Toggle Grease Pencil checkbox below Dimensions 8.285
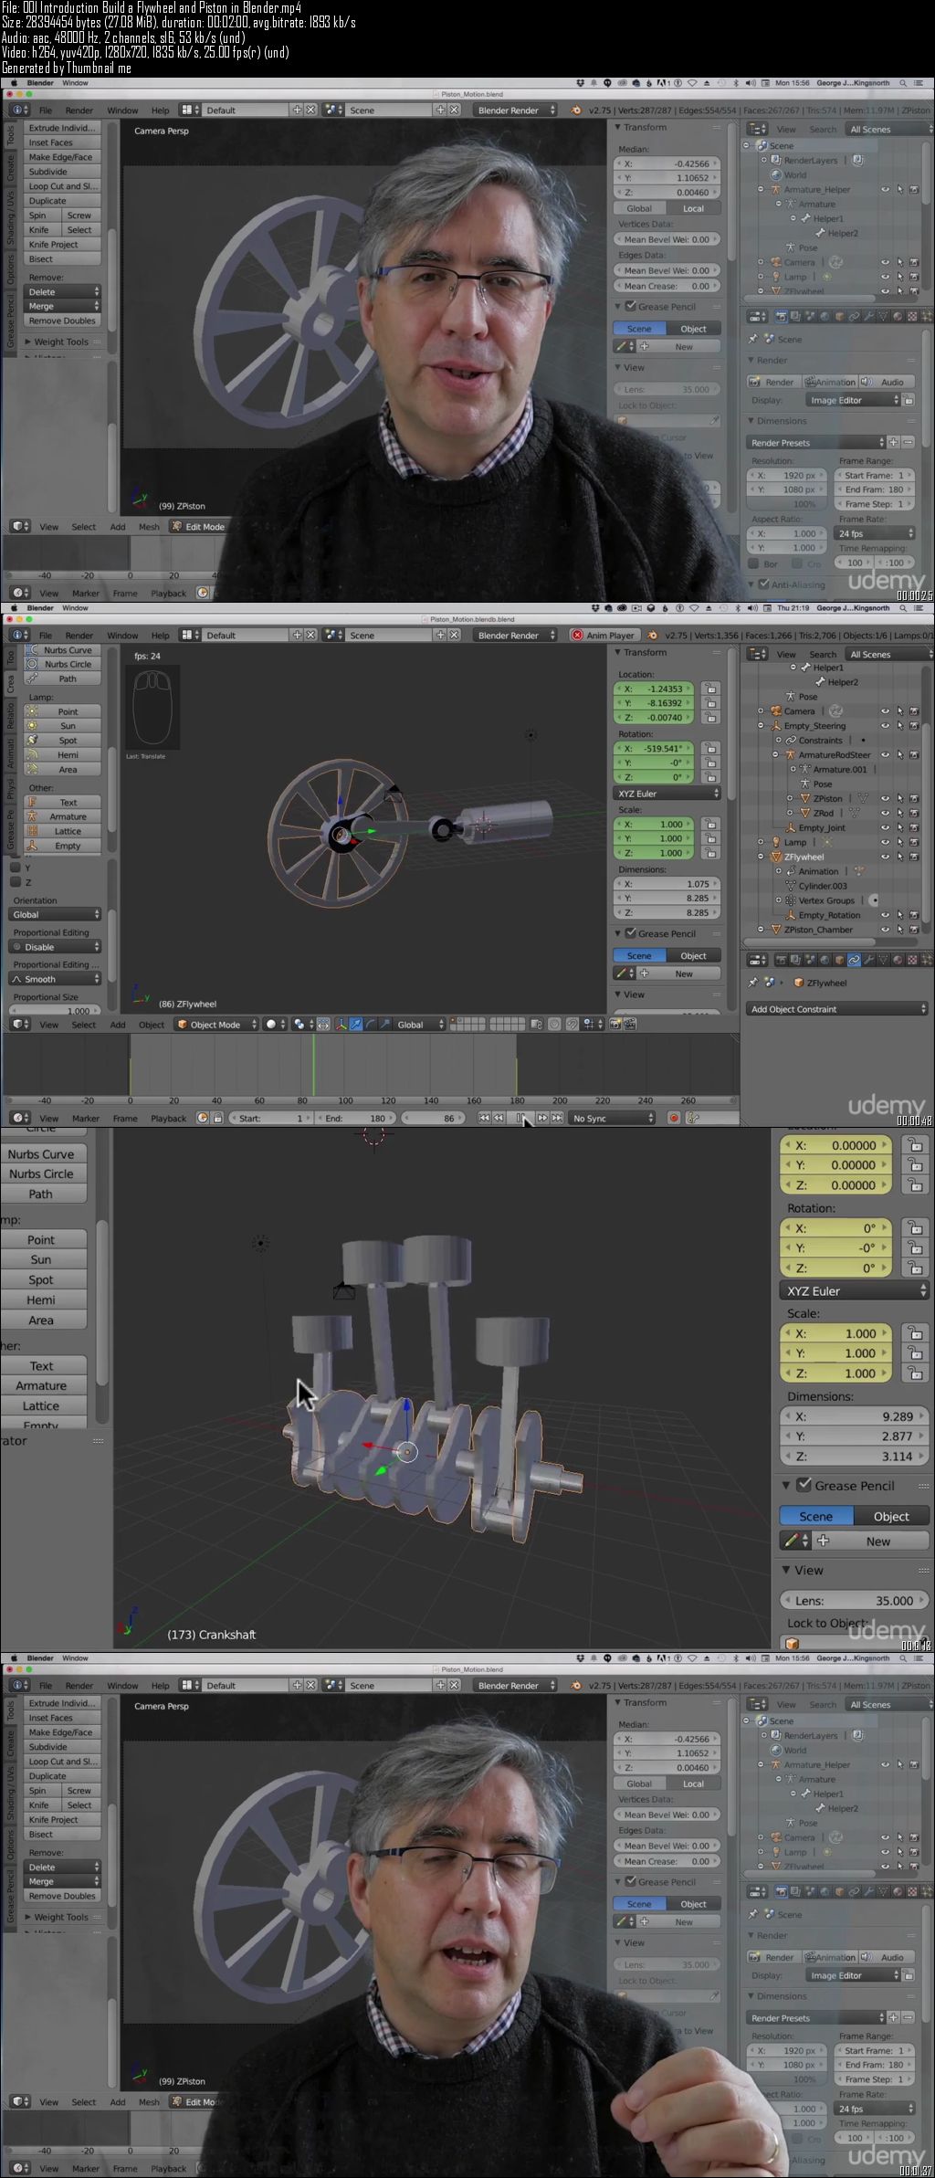935x2178 pixels. point(630,933)
